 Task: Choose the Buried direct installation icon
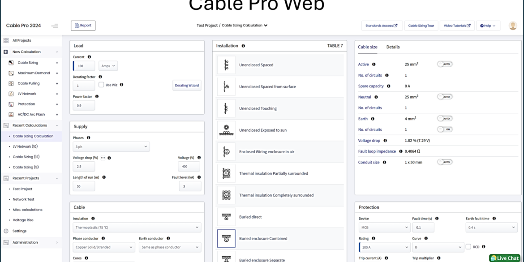[226, 217]
